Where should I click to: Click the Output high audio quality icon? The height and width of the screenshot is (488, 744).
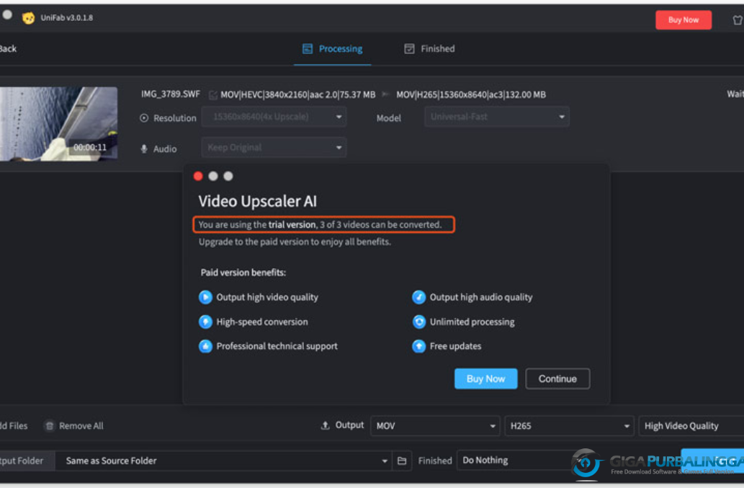[419, 297]
